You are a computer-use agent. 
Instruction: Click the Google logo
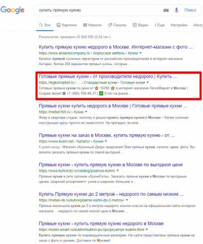13,10
